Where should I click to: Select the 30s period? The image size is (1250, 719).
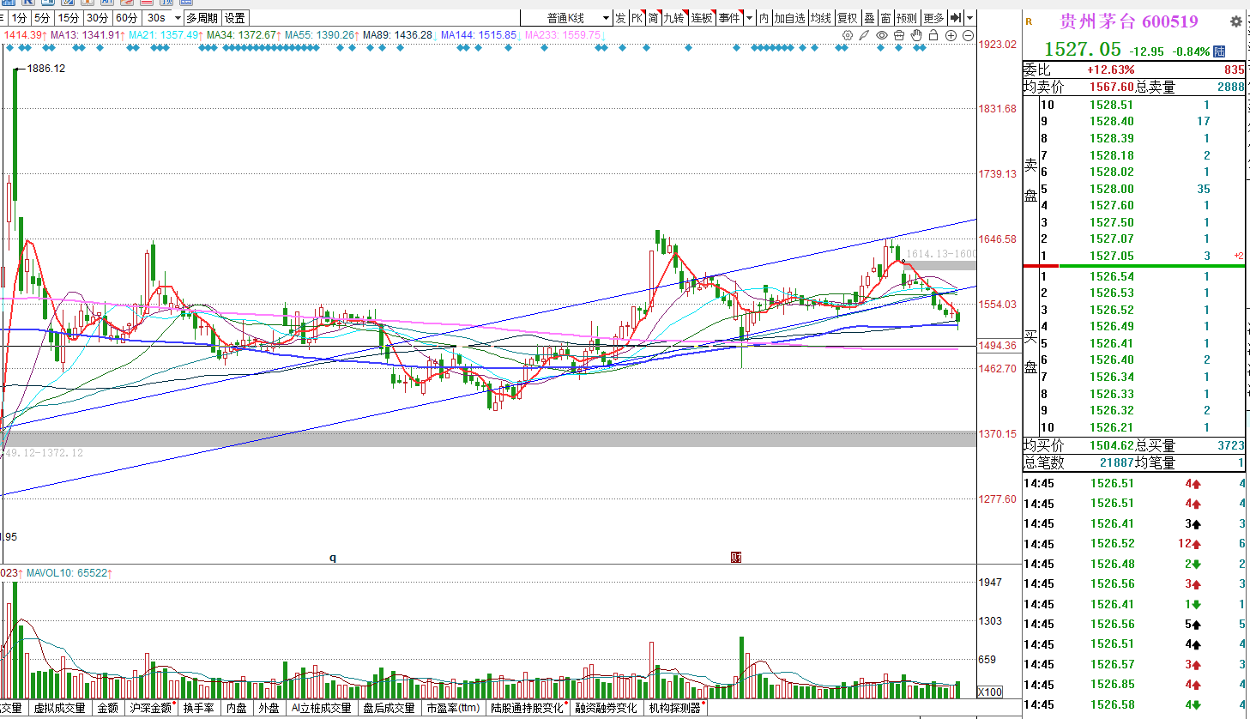156,17
